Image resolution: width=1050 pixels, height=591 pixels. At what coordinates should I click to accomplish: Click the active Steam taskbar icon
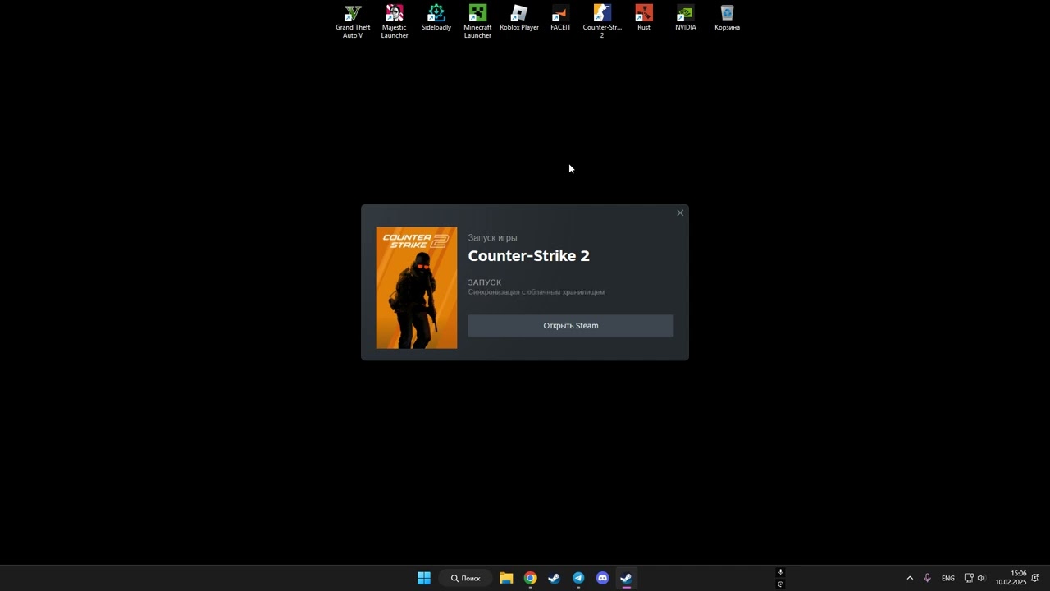pyautogui.click(x=627, y=579)
